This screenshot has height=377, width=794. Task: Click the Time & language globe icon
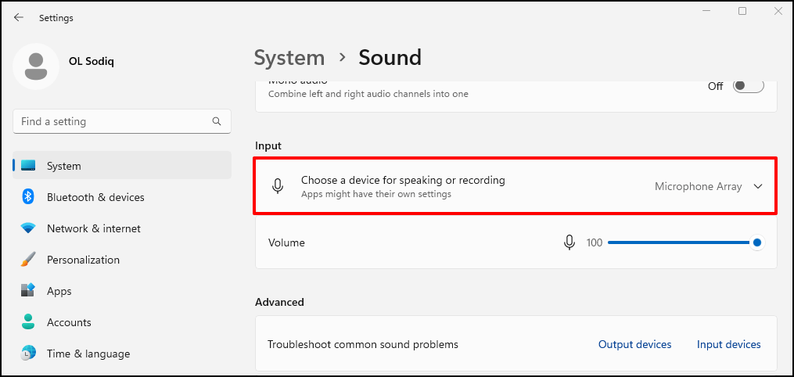pos(28,354)
